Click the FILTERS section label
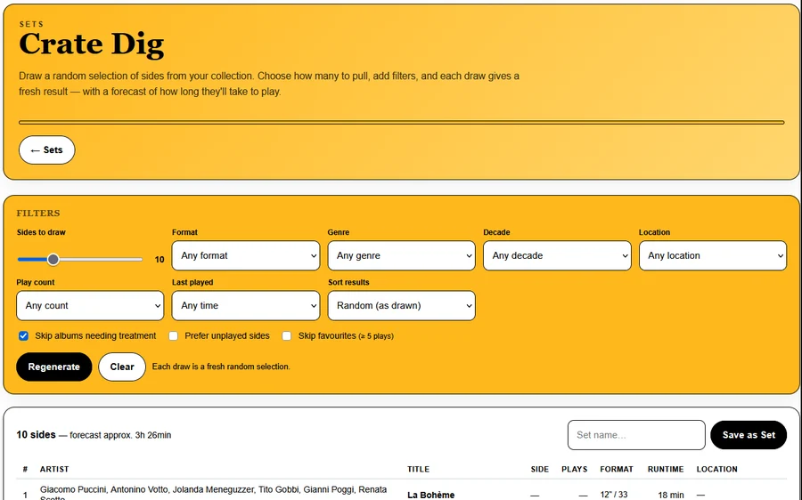The height and width of the screenshot is (500, 802). (x=38, y=214)
